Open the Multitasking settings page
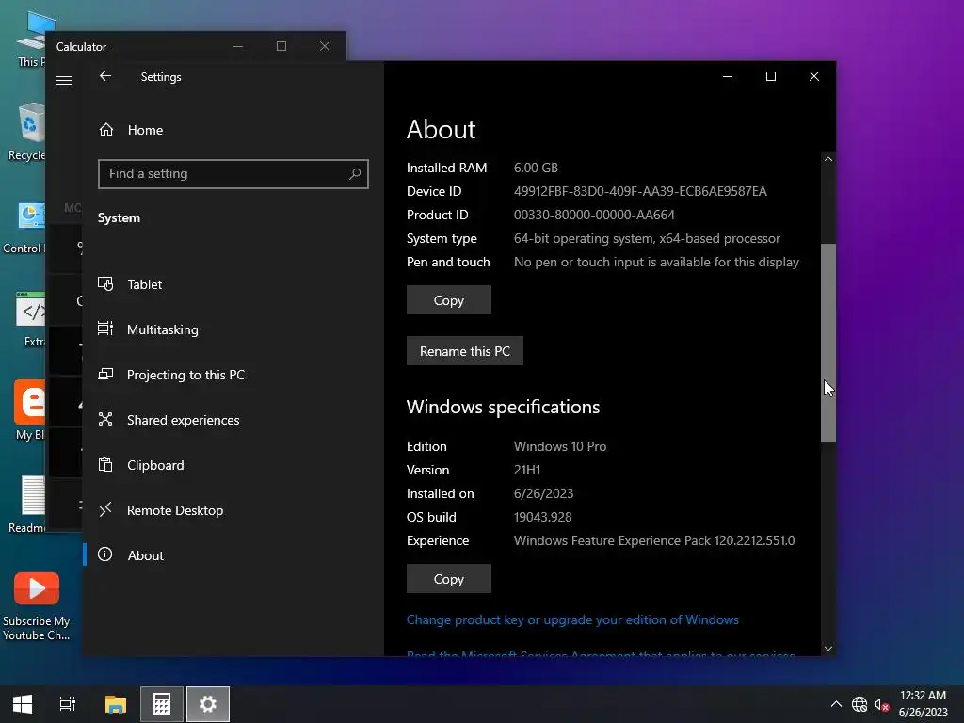The image size is (964, 723). (x=233, y=329)
